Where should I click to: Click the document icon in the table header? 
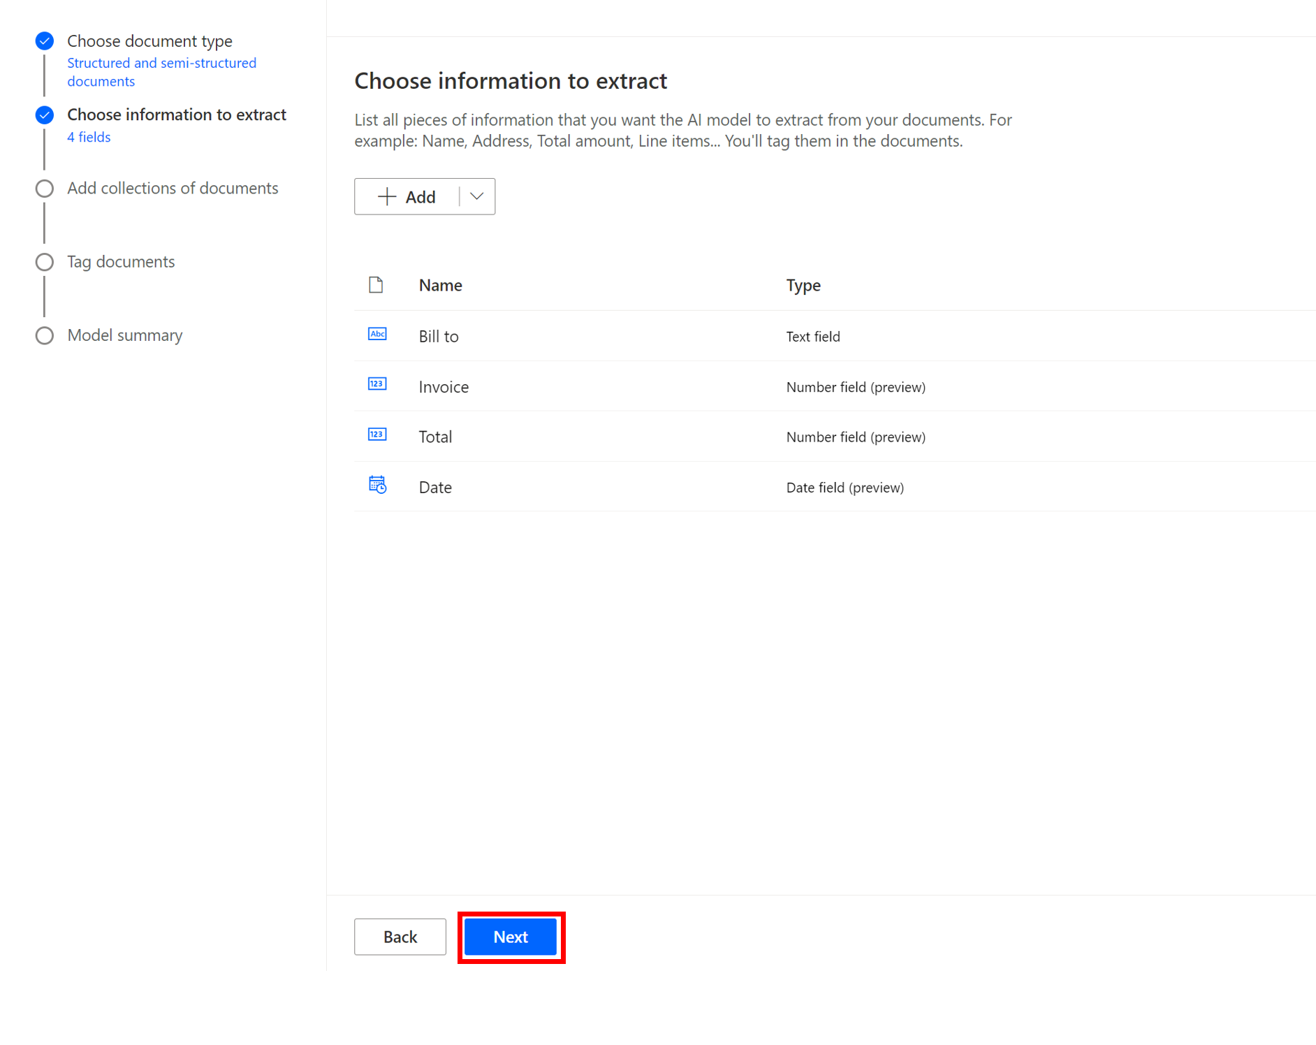[x=376, y=284]
